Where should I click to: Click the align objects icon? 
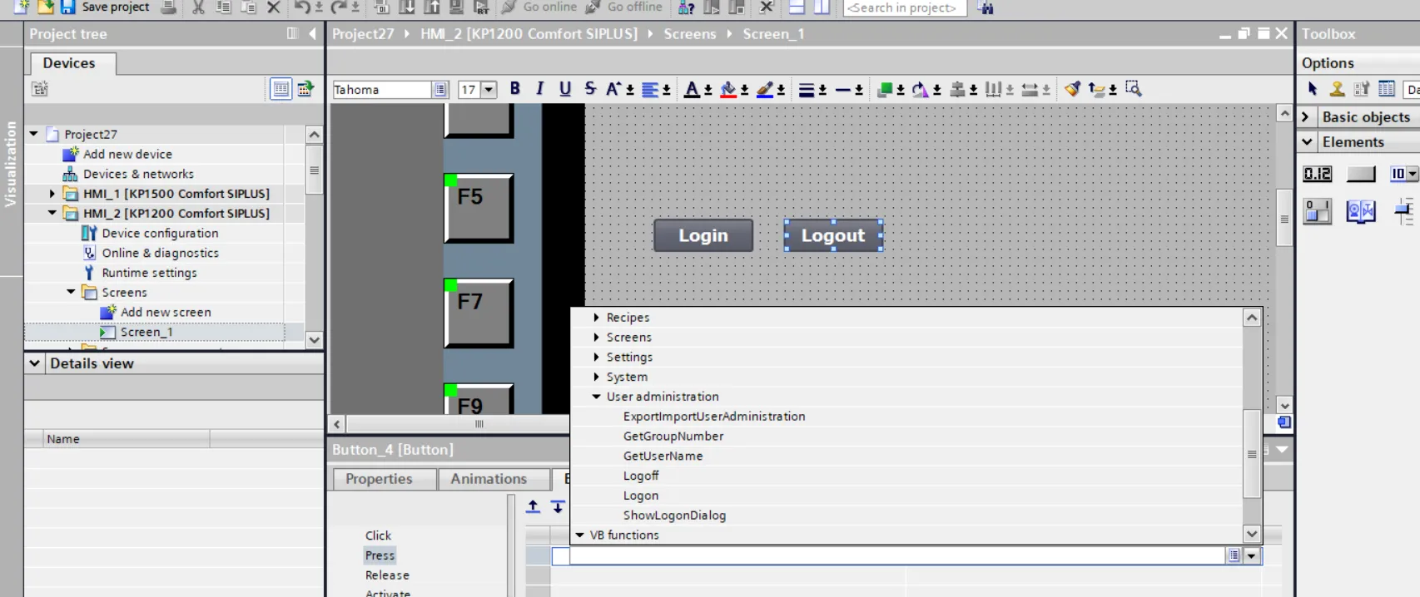coord(957,89)
